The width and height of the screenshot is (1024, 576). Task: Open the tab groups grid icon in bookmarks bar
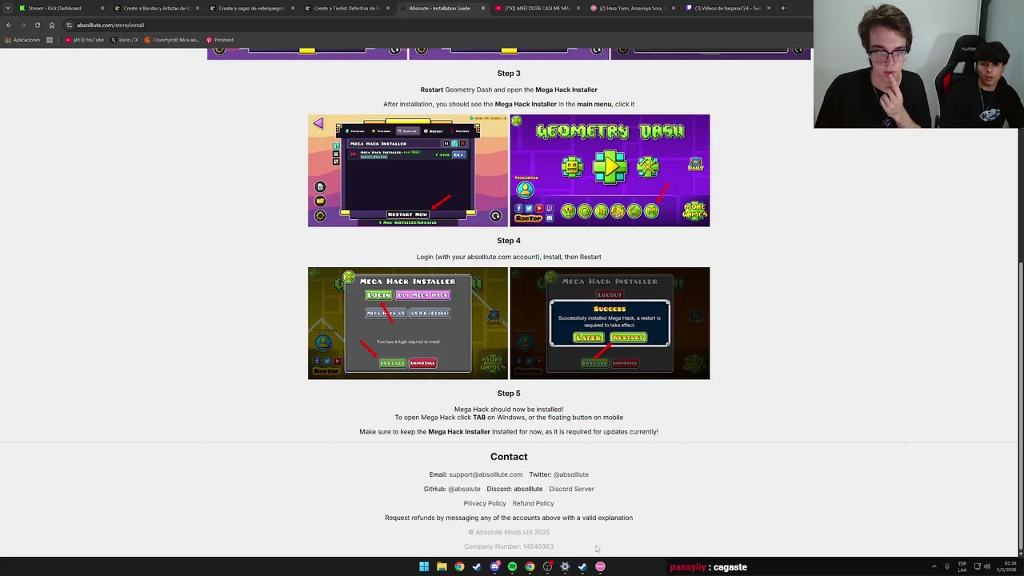(50, 40)
